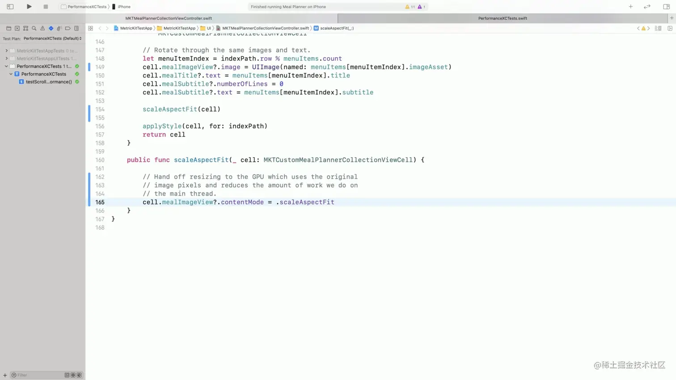This screenshot has height=380, width=676.
Task: Toggle the left navigator sidebar
Action: (x=10, y=7)
